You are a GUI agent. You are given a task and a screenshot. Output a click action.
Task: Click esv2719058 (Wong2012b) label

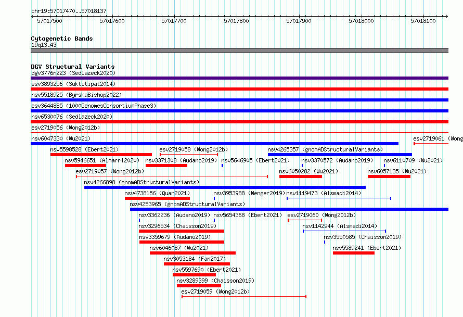(x=194, y=149)
